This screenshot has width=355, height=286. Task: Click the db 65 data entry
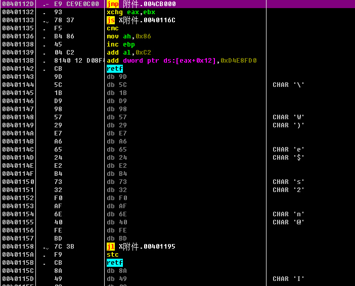pyautogui.click(x=117, y=150)
